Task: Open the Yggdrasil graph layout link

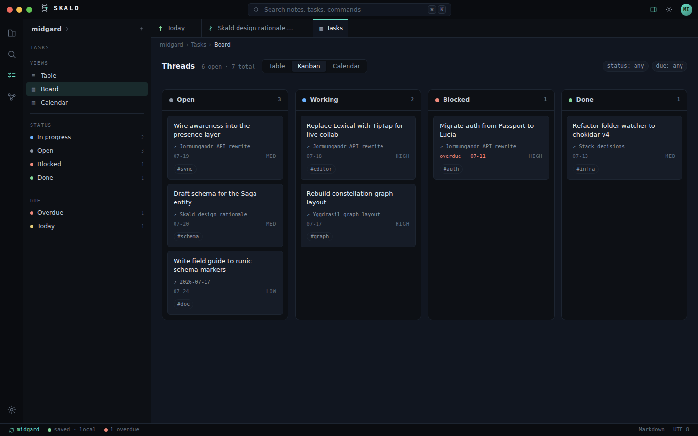Action: pos(343,214)
